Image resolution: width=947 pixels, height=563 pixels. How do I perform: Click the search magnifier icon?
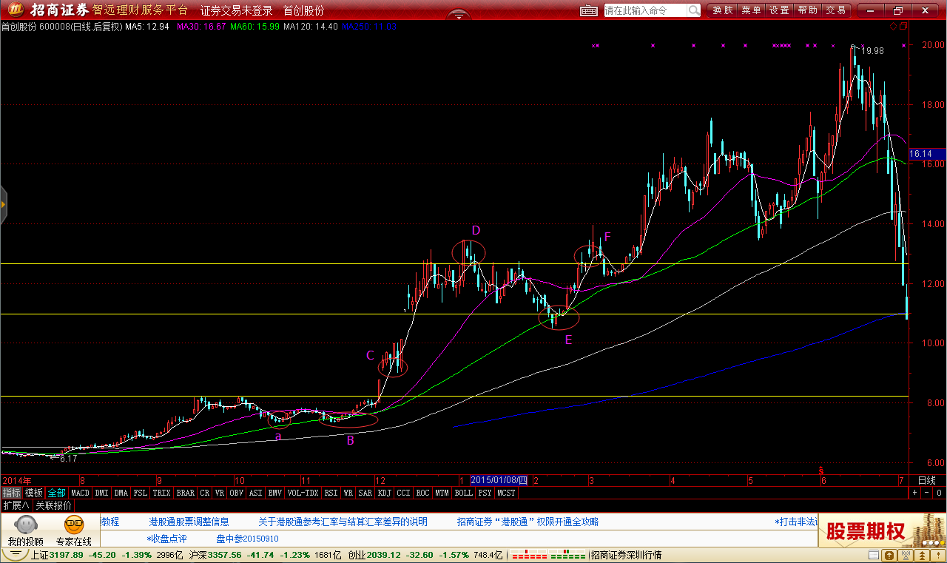click(693, 10)
